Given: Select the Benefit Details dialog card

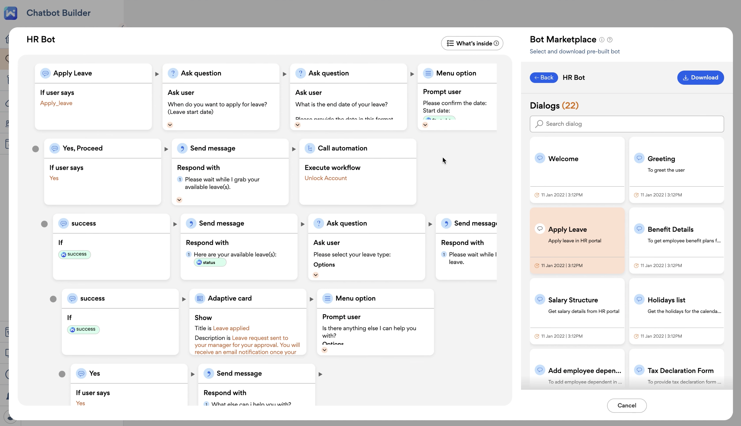Looking at the screenshot, I should point(676,240).
